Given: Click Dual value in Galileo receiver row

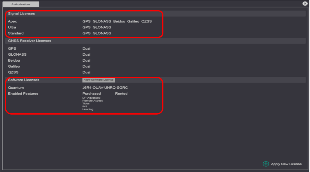Looking at the screenshot, I should click(86, 66).
